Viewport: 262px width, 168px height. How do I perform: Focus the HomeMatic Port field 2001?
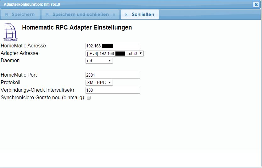(x=113, y=75)
